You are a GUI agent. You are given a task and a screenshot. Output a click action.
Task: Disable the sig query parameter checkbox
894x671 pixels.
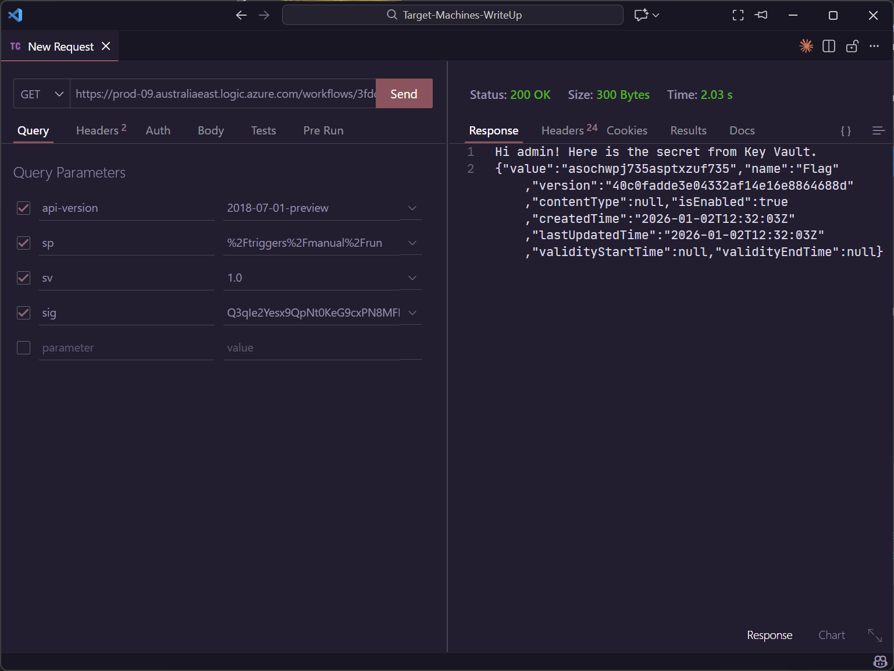[x=24, y=313]
